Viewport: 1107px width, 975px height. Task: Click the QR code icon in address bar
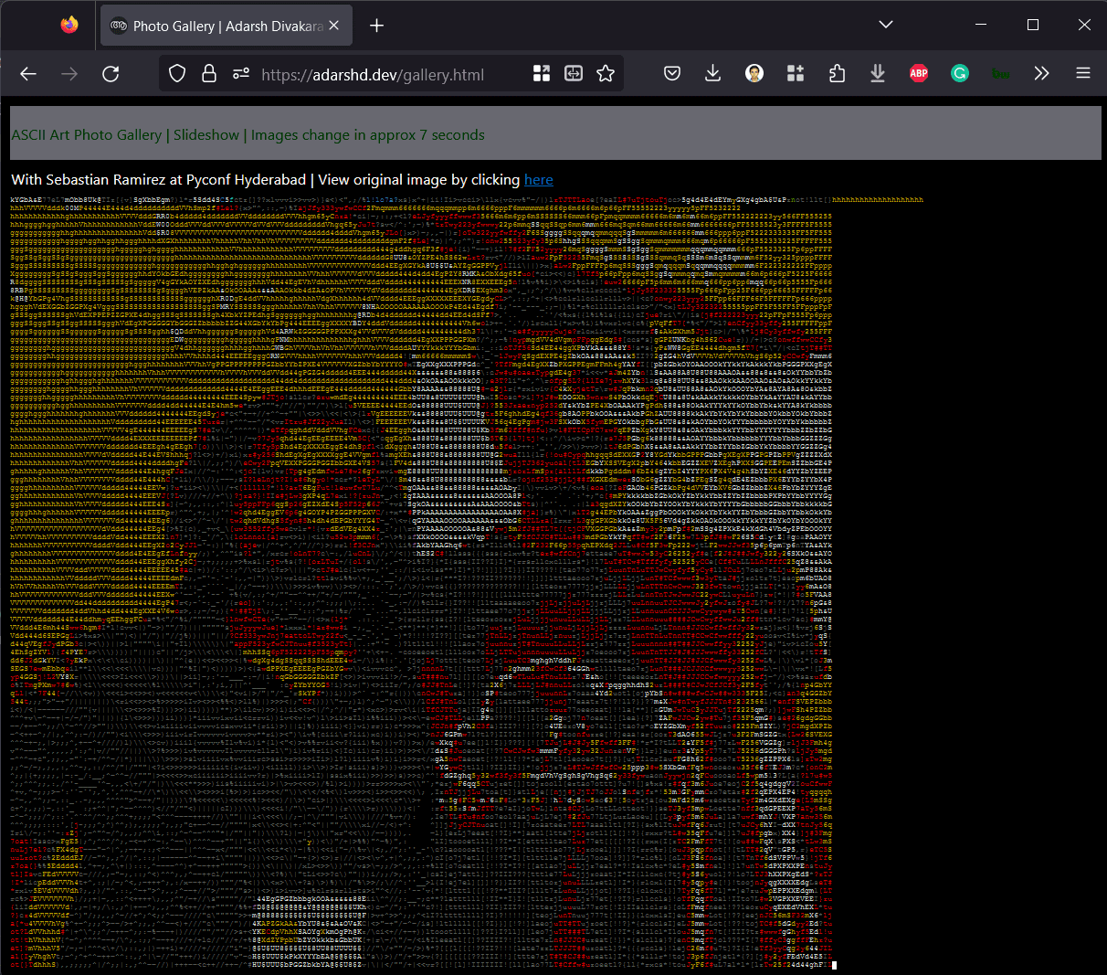tap(542, 74)
